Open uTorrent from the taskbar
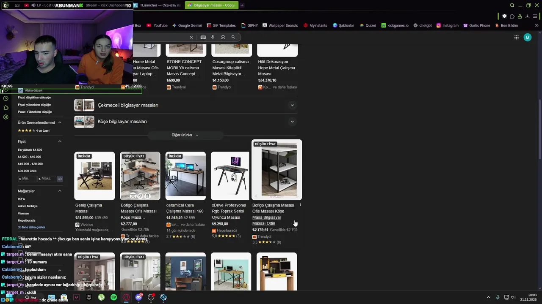This screenshot has width=542, height=304. 101,297
